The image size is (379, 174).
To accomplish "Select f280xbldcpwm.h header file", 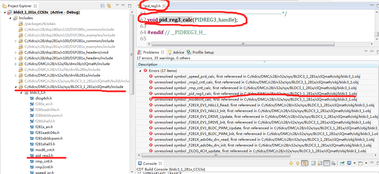I will point(46,116).
